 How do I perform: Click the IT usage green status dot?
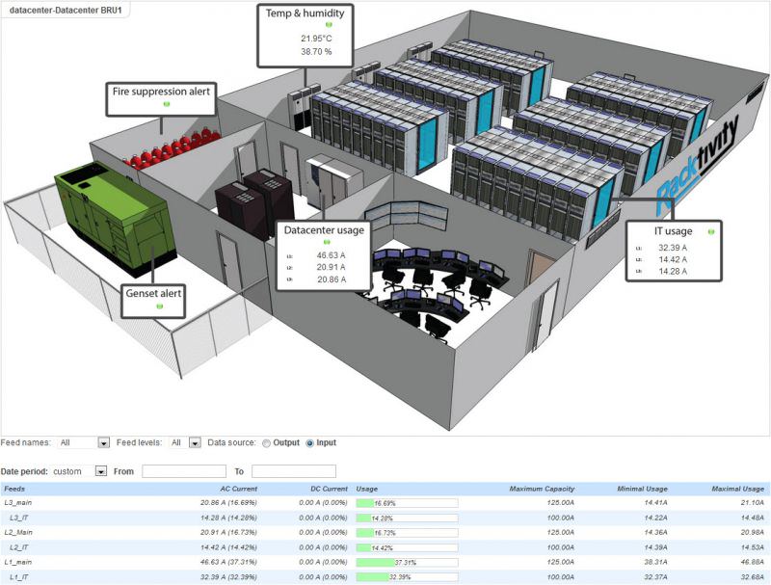click(x=711, y=231)
